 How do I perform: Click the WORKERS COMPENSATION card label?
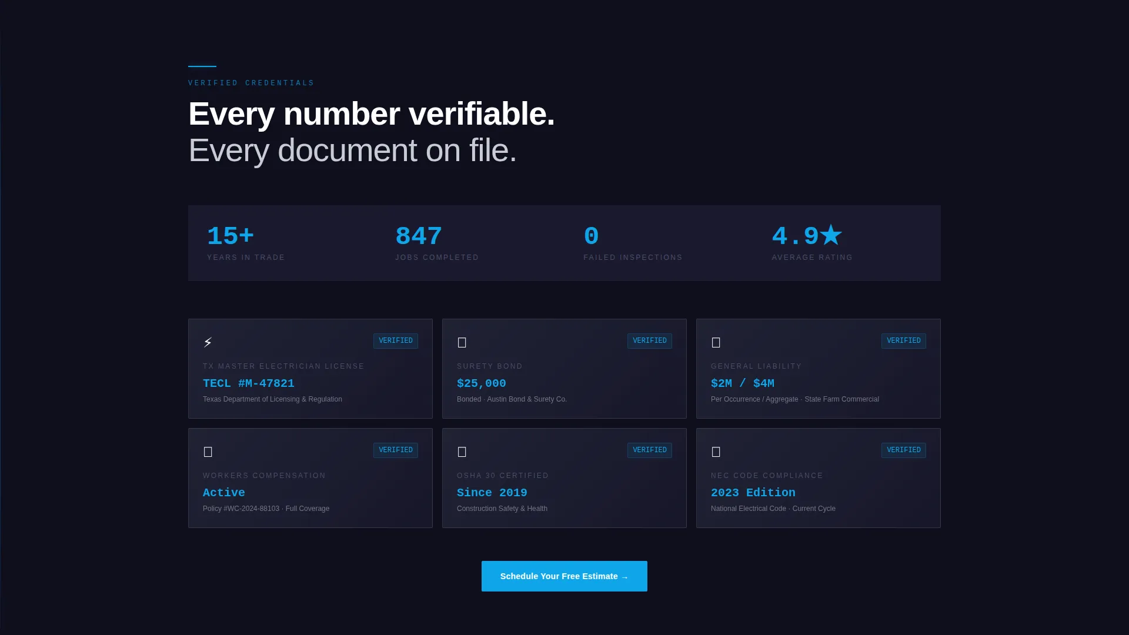[x=264, y=476]
